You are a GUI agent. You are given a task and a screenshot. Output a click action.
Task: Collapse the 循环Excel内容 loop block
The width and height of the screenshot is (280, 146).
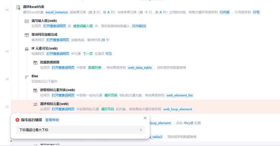(7, 10)
